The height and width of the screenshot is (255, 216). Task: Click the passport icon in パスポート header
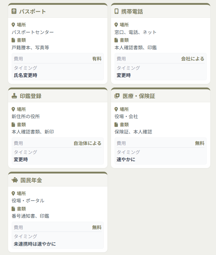[x=14, y=11]
